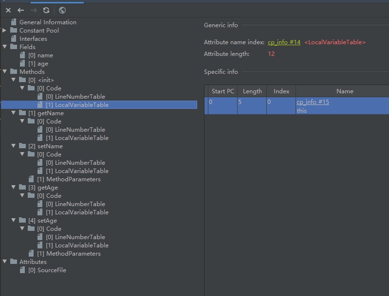The image size is (389, 296).
Task: Select LocalVariableTable under getAge Code
Action: coord(77,212)
